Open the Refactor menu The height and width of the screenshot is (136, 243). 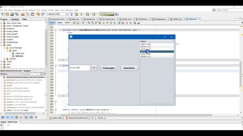pos(32,10)
